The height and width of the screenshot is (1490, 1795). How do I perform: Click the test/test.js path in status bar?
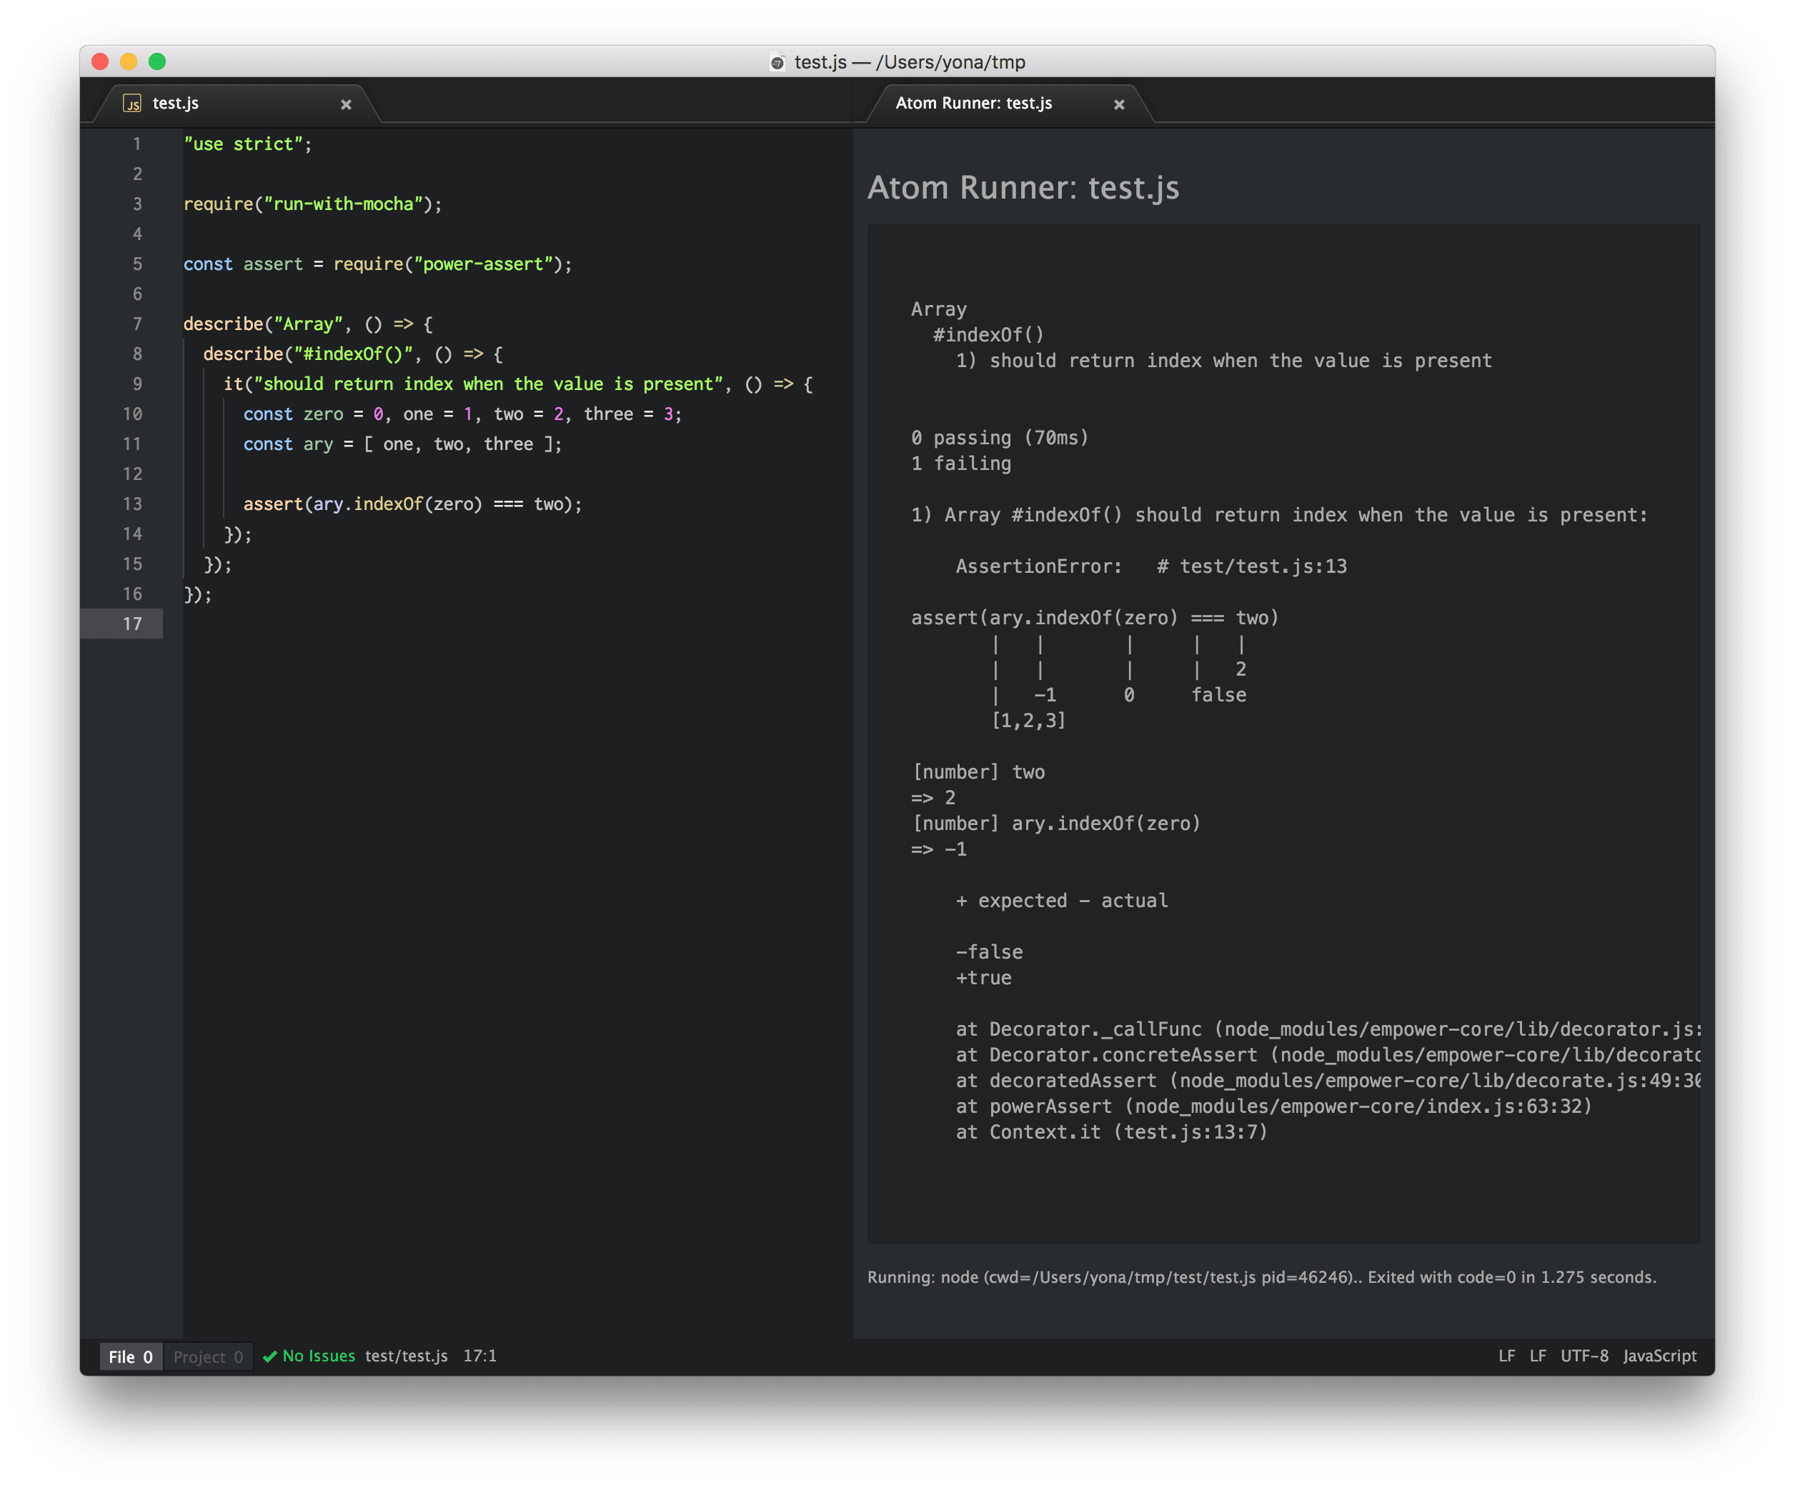click(x=406, y=1356)
